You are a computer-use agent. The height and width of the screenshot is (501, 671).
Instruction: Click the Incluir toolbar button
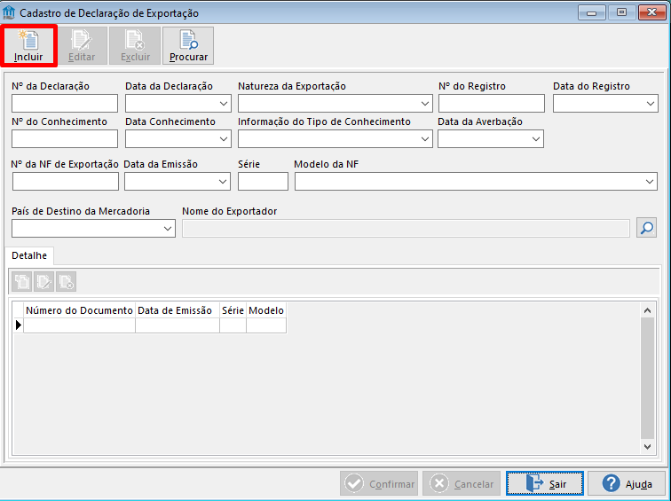28,46
